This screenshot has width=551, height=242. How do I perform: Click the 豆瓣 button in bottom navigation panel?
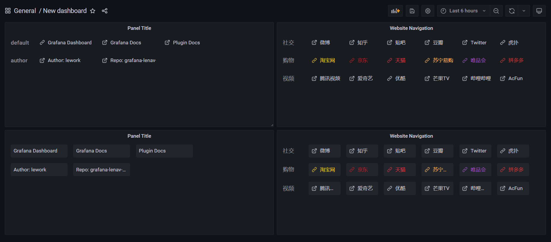pos(437,151)
